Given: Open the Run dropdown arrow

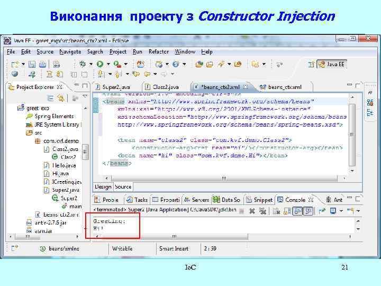Looking at the screenshot, I should pos(108,64).
